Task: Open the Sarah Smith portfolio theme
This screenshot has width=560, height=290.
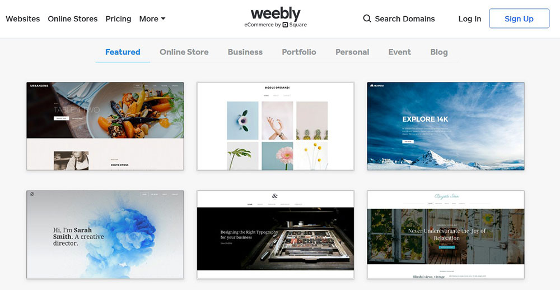Action: pyautogui.click(x=105, y=234)
